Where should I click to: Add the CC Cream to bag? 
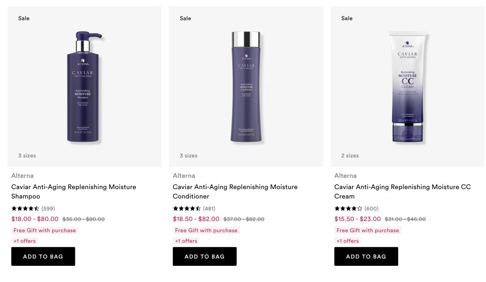pos(366,256)
